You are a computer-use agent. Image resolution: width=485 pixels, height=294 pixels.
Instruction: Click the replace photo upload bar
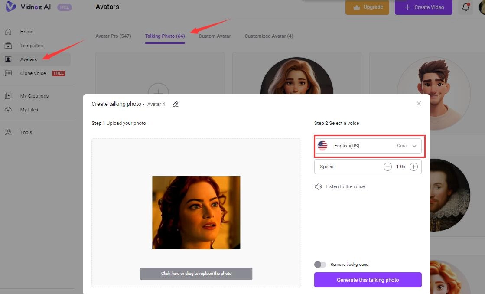pos(196,274)
